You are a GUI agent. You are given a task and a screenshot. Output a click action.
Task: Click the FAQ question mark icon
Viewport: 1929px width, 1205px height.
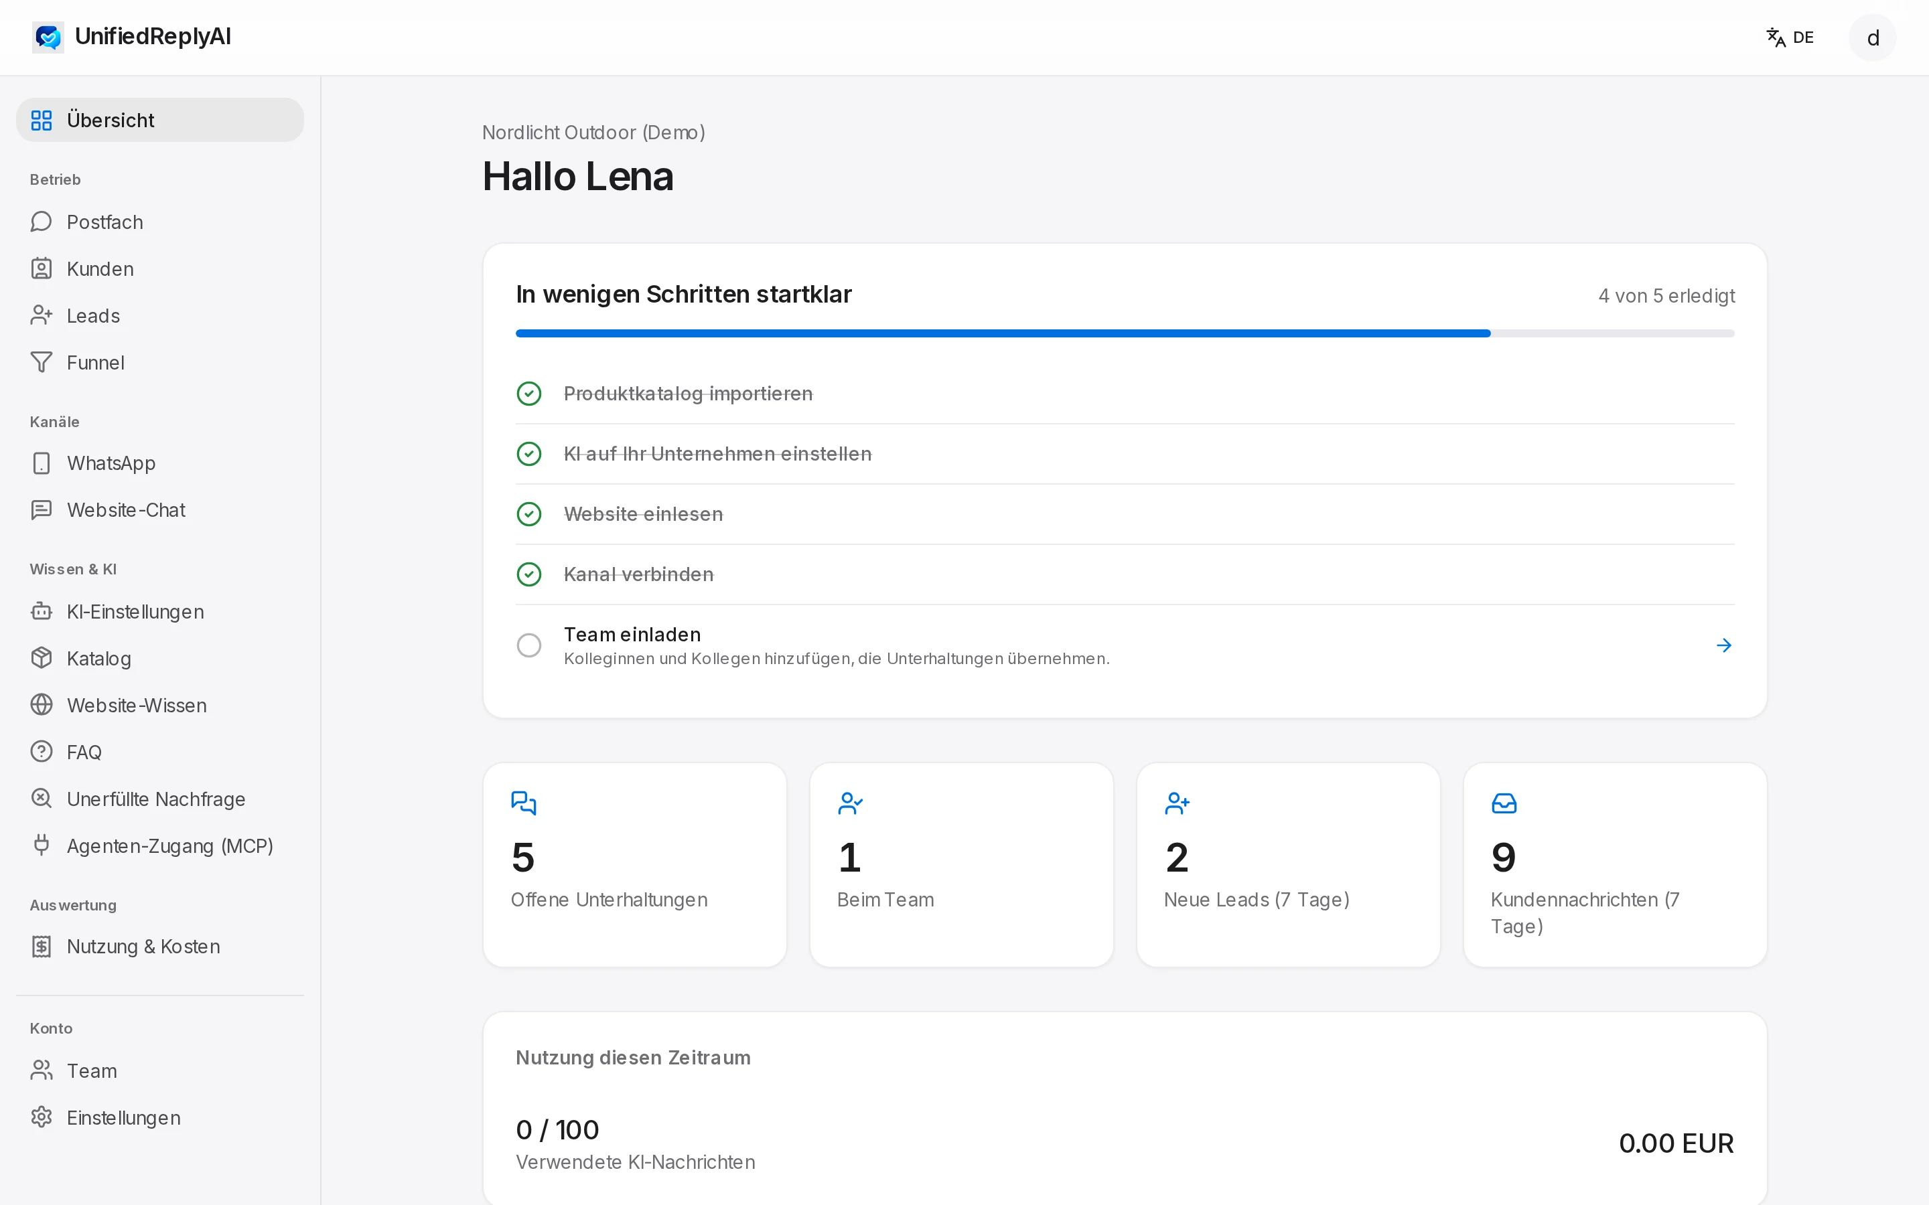tap(42, 752)
